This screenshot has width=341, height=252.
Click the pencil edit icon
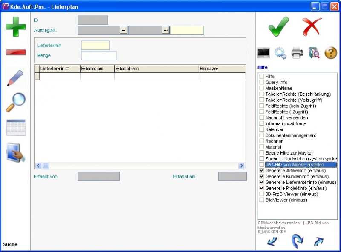pos(16,78)
